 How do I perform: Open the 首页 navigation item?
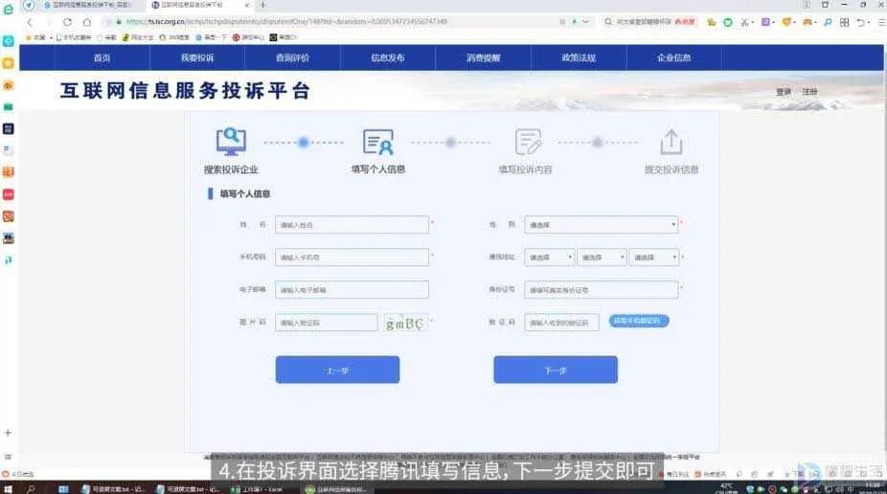tap(102, 57)
